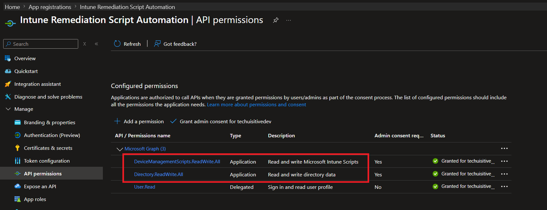Screen dimensions: 547x210
Task: Click the API permissions sidebar icon
Action: tap(17, 173)
